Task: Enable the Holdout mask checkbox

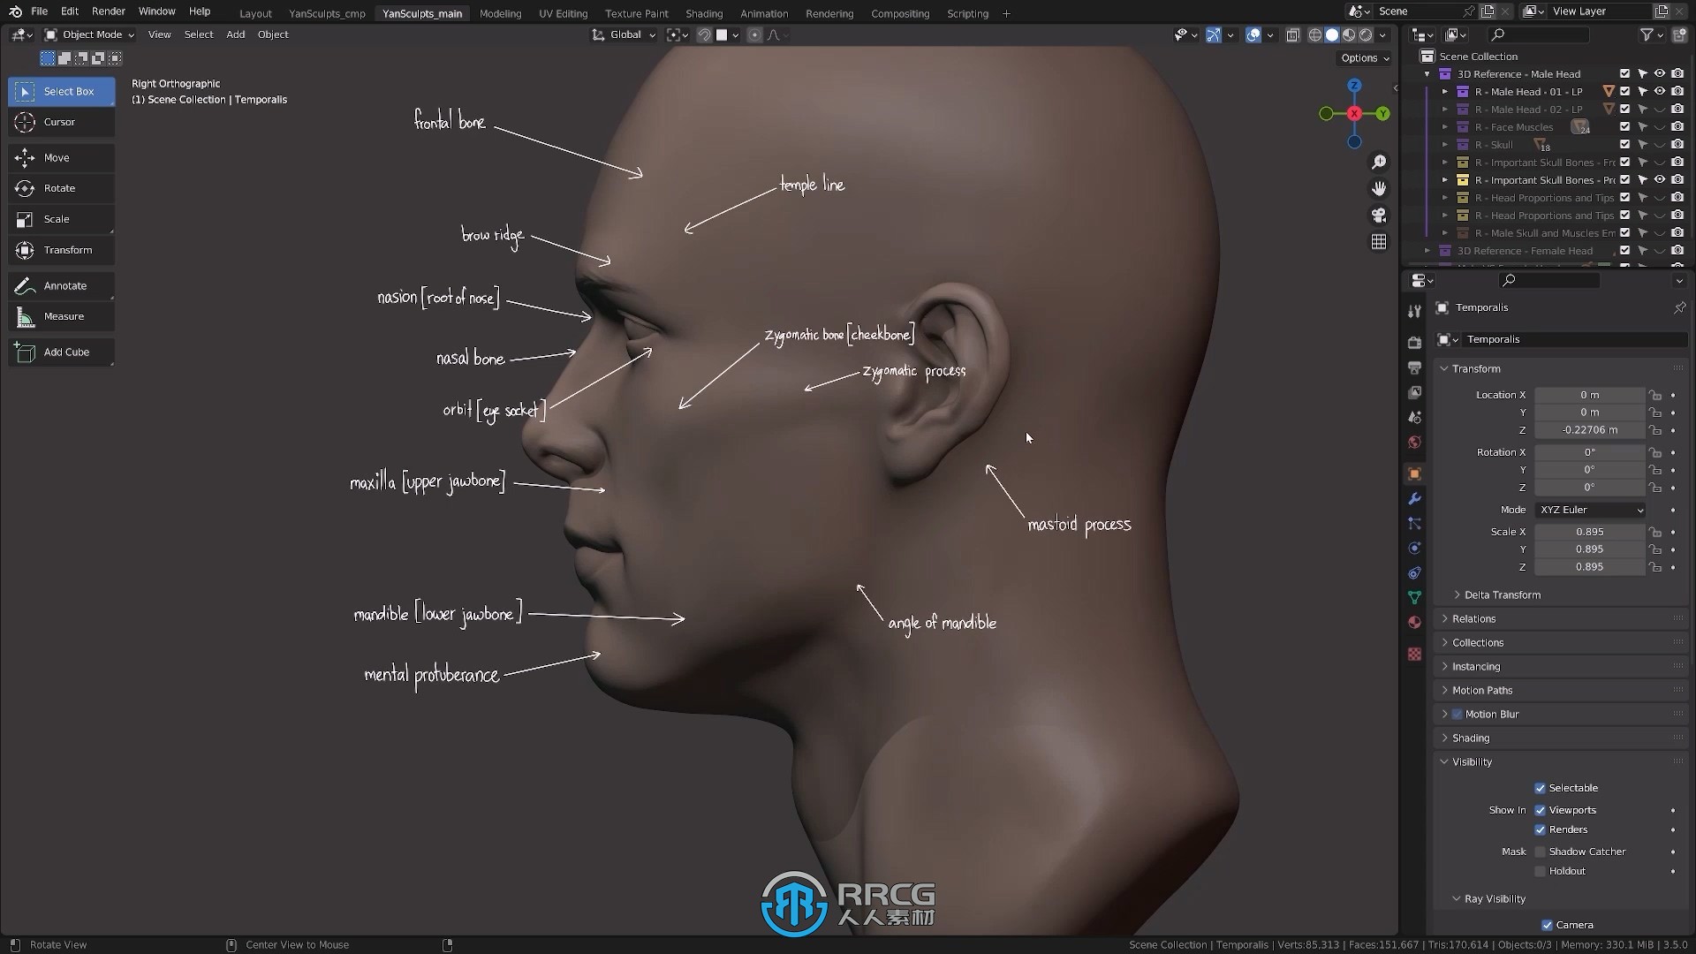Action: point(1540,871)
